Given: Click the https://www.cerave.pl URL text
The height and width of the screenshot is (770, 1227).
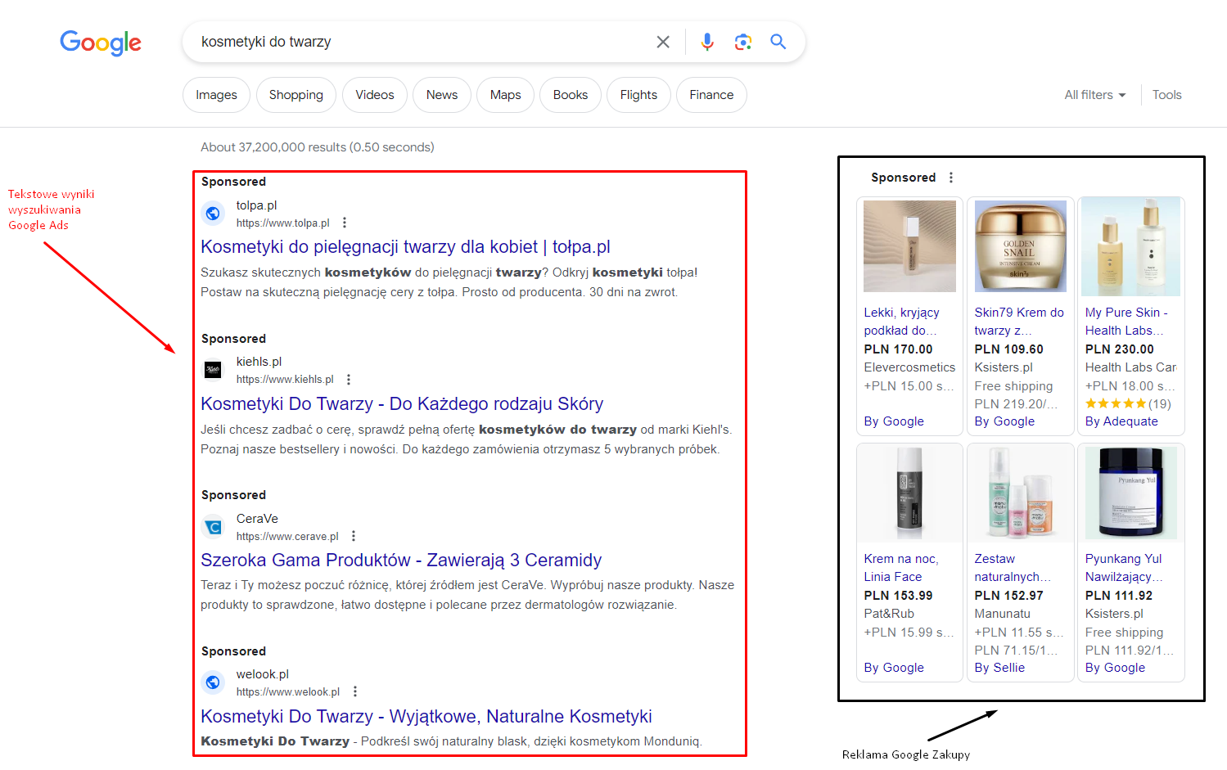Looking at the screenshot, I should coord(287,536).
